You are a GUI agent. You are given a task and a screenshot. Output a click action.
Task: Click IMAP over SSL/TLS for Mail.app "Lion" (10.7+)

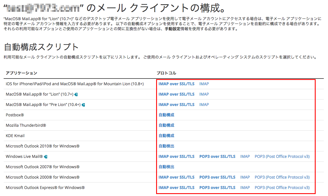click(176, 94)
